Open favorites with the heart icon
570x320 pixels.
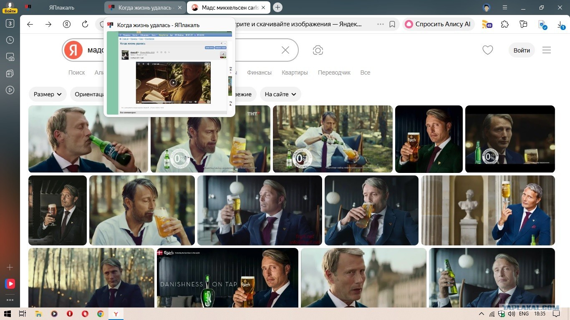coord(488,50)
